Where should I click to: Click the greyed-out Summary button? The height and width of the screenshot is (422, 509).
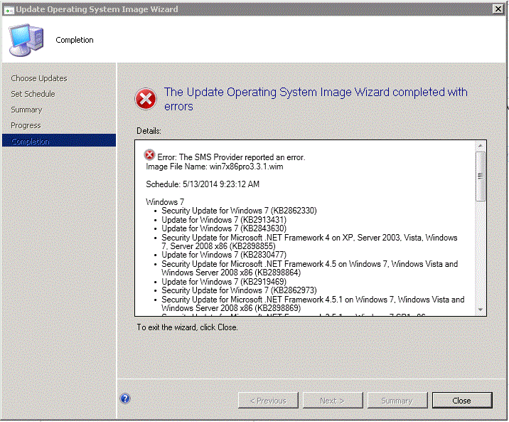[397, 401]
